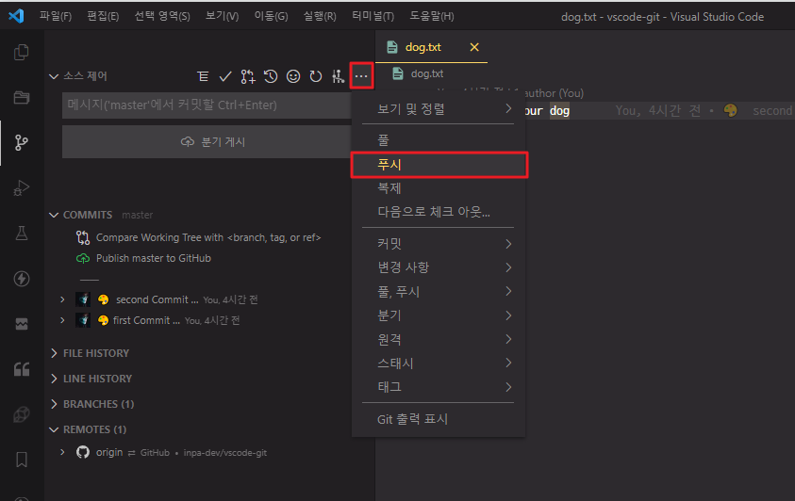
Task: Expand the FILE HISTORY section
Action: coord(54,353)
